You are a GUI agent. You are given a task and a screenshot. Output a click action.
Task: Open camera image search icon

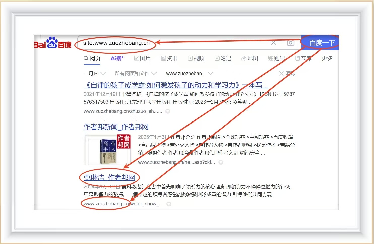[290, 43]
